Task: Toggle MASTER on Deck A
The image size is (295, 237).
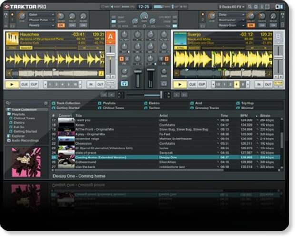Action: [x=26, y=48]
